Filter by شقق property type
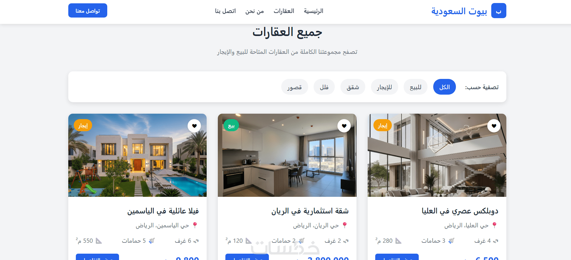This screenshot has width=571, height=260. tap(353, 87)
